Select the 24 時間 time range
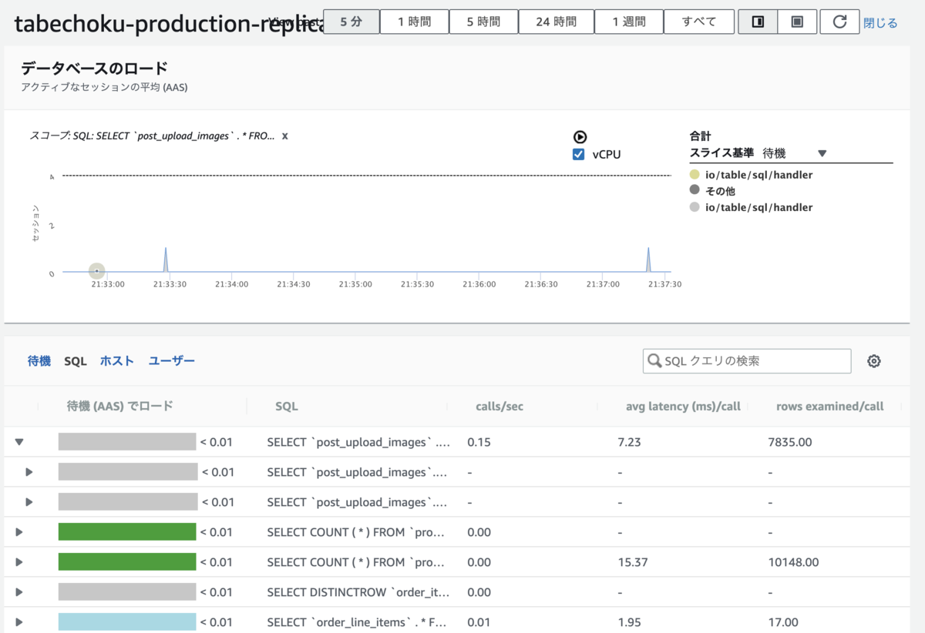 click(557, 22)
